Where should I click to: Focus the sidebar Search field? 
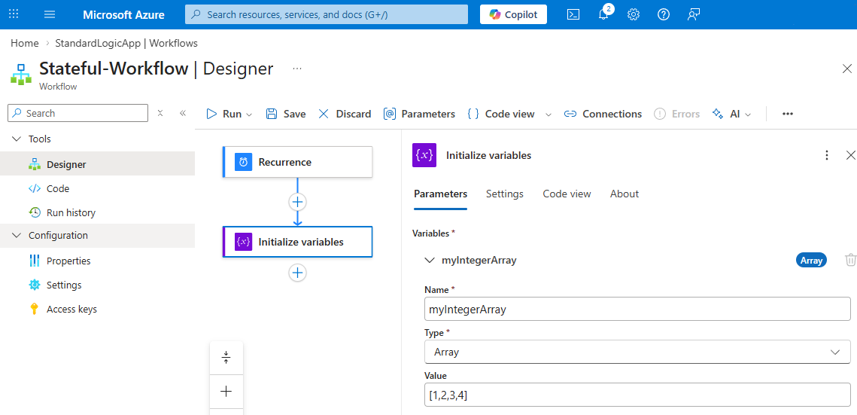[x=78, y=113]
